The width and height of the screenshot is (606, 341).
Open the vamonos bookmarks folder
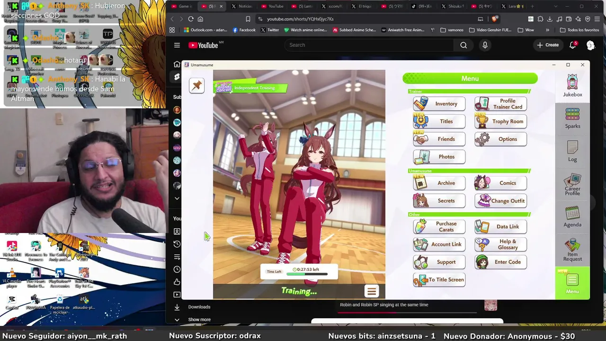pyautogui.click(x=452, y=30)
